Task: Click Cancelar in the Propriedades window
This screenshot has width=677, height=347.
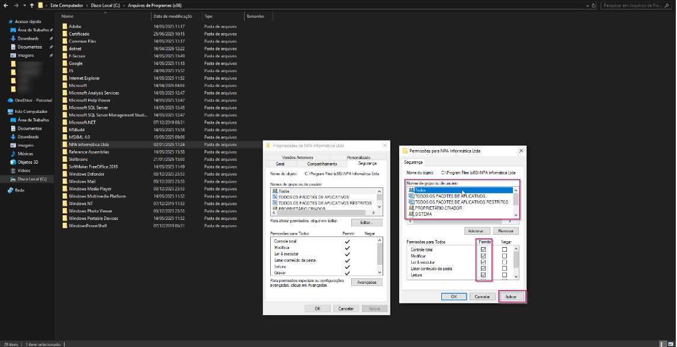Action: 346,309
